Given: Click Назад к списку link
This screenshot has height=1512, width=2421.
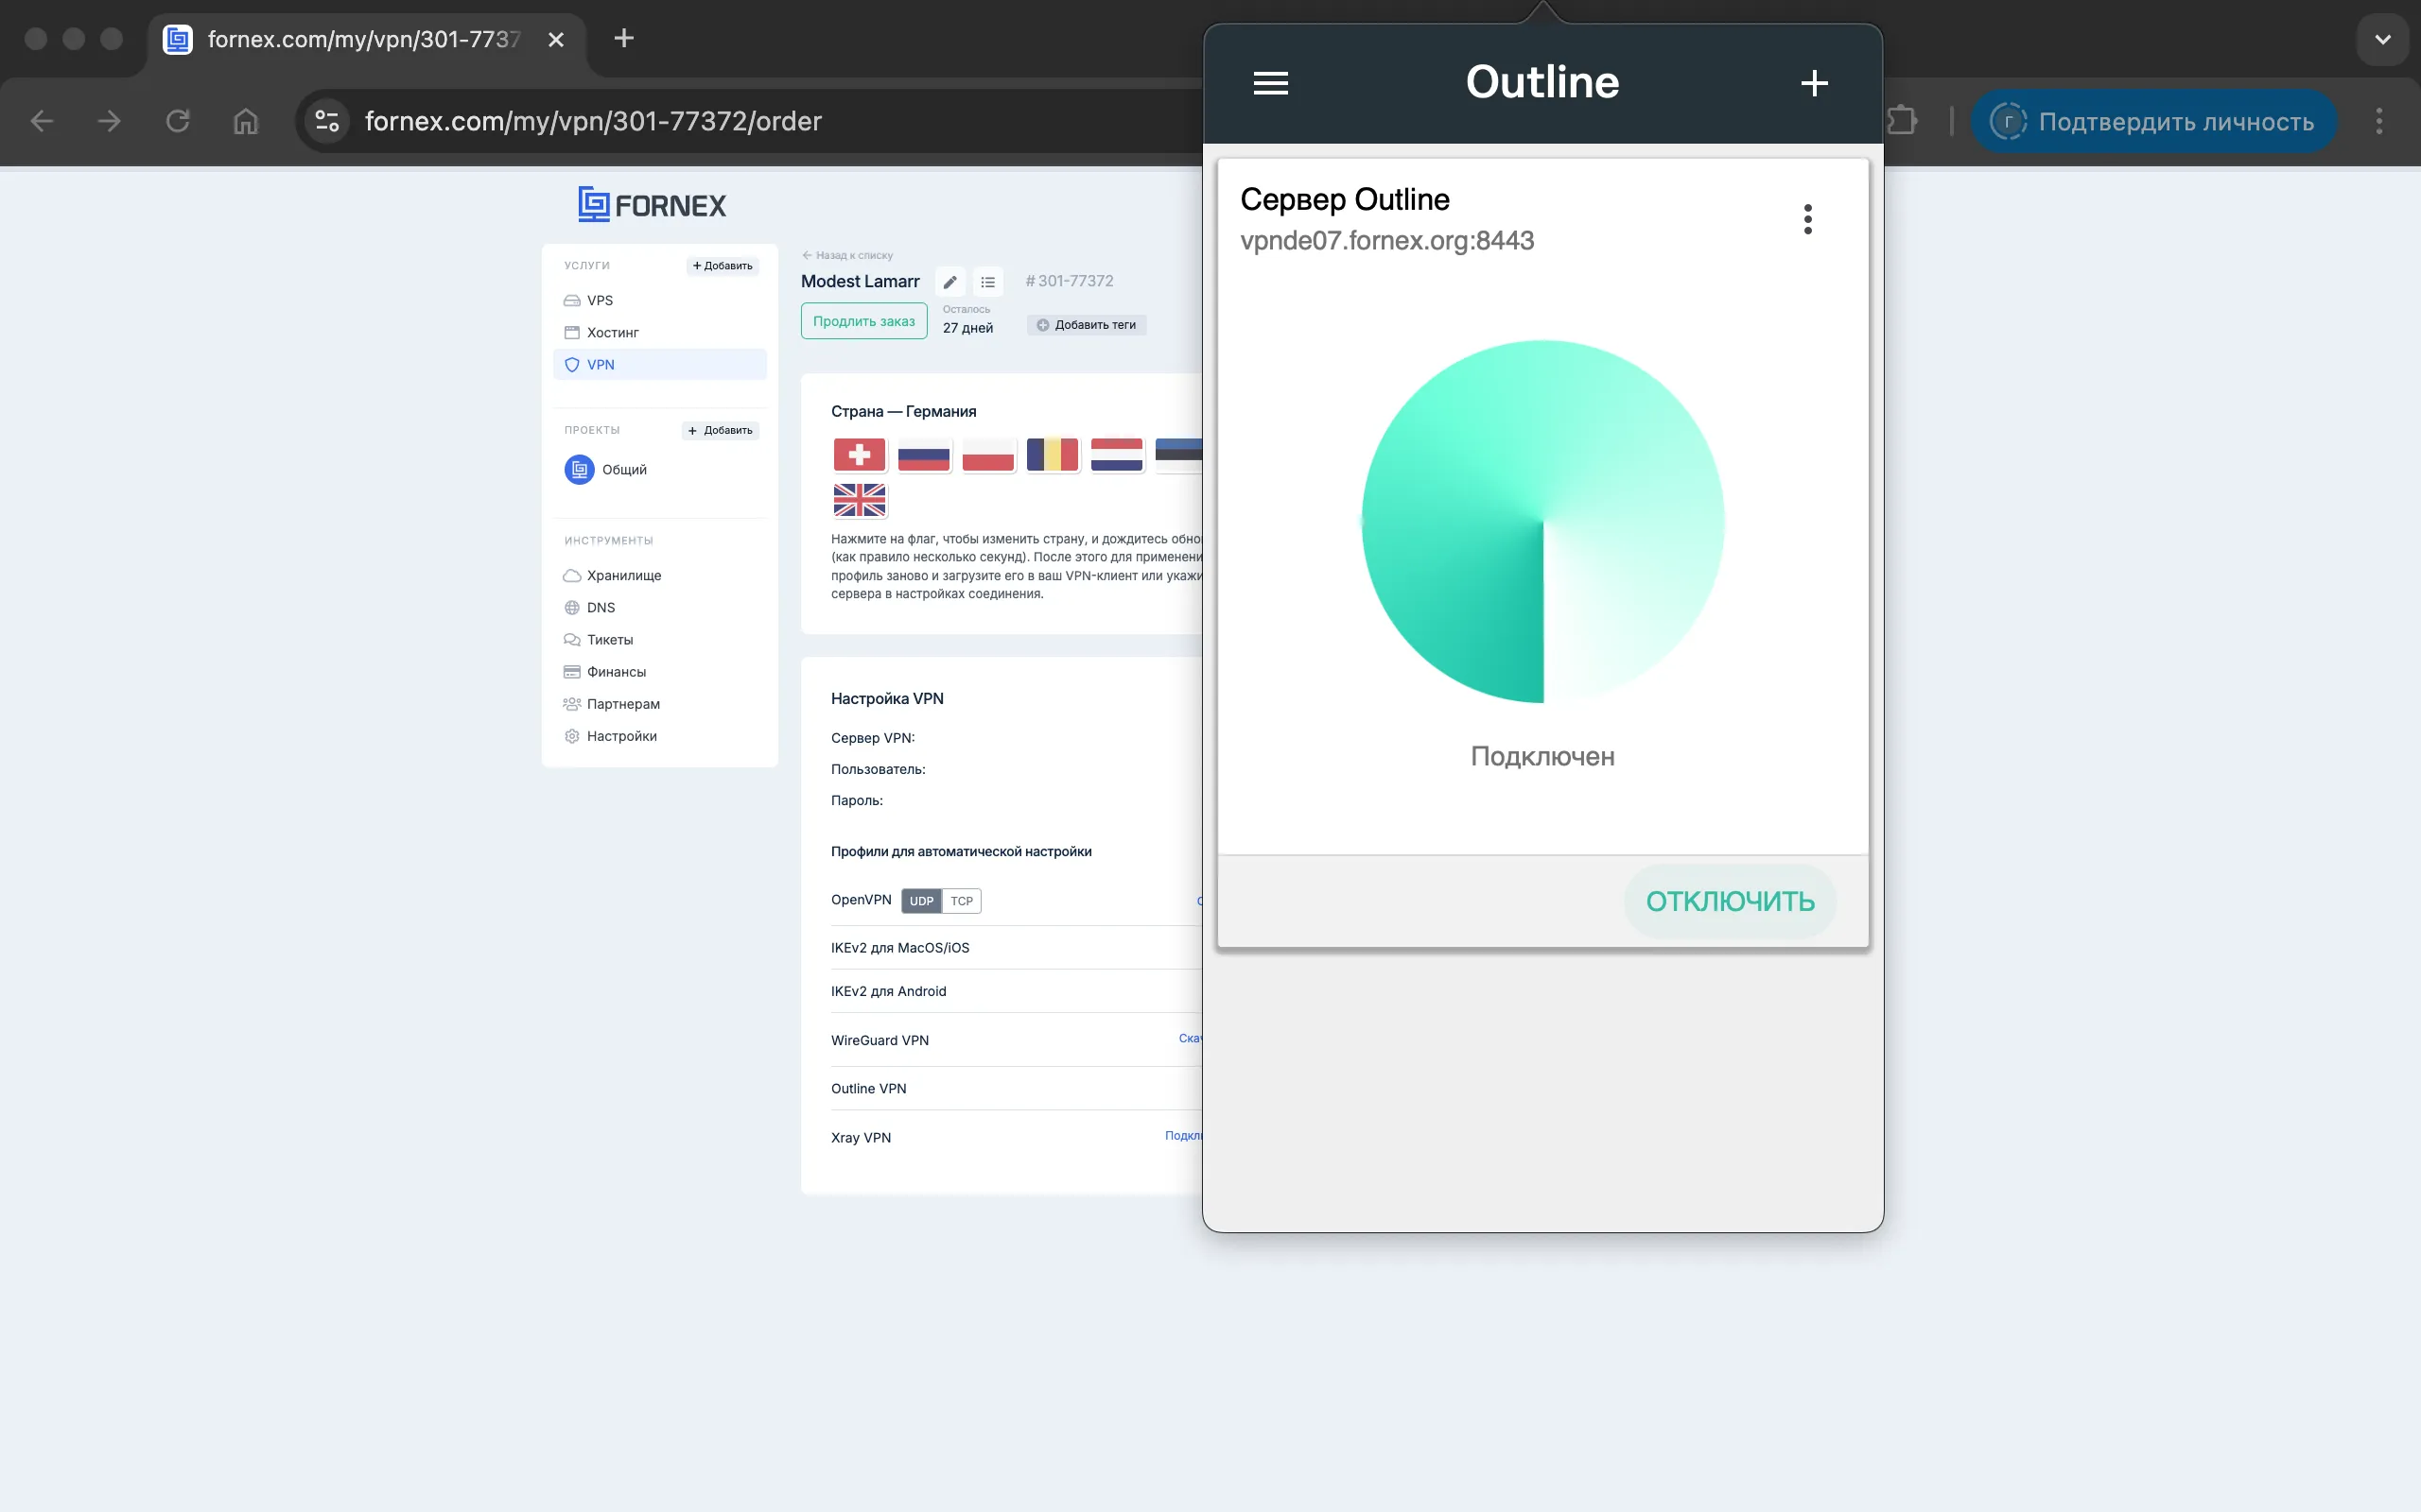Looking at the screenshot, I should (x=847, y=255).
